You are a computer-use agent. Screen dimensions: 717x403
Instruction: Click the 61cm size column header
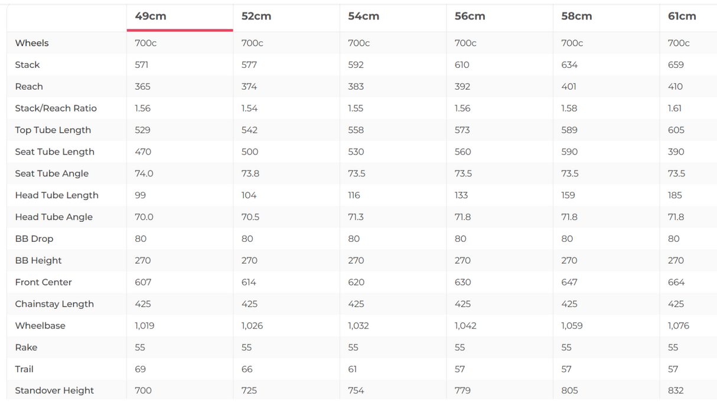[x=682, y=17]
